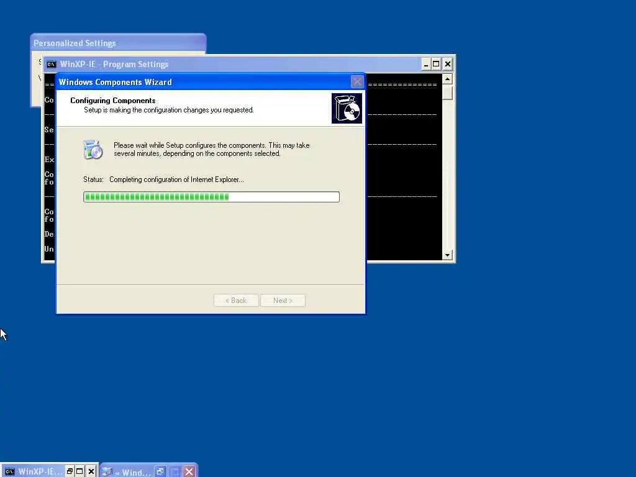This screenshot has width=636, height=477.
Task: Click the Next button in the wizard
Action: [283, 301]
